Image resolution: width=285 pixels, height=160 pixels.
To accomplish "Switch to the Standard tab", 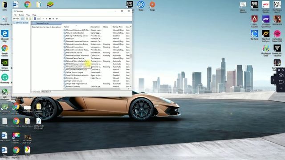I will pos(46,92).
